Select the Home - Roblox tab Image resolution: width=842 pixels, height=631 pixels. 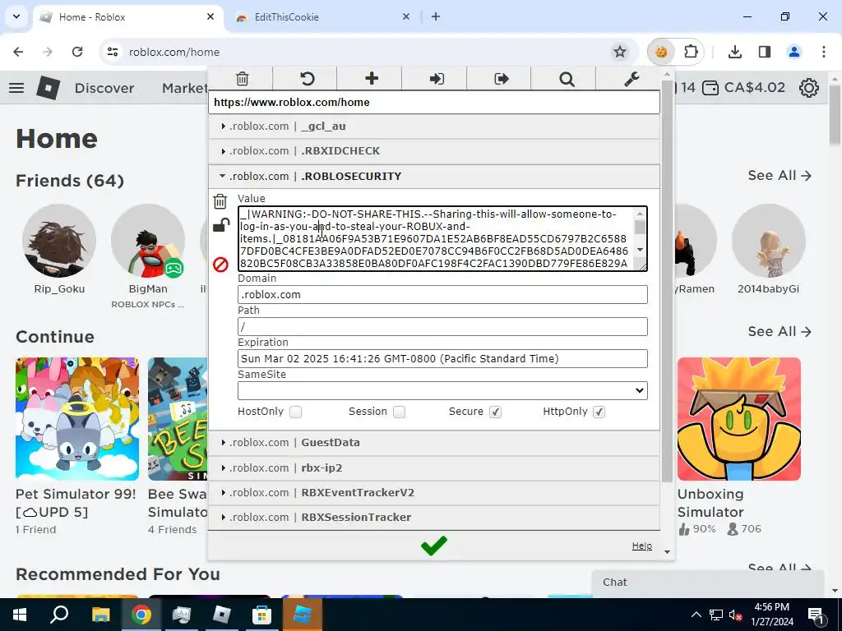128,17
